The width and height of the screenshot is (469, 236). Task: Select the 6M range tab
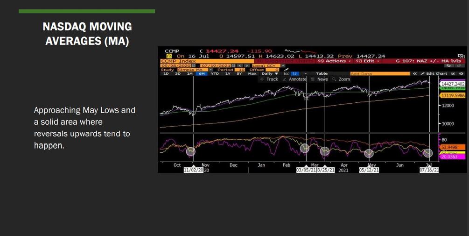click(x=201, y=73)
